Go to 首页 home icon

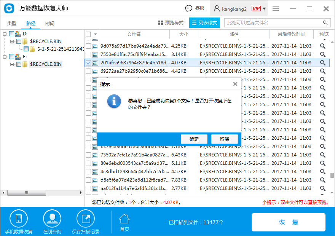124,219
